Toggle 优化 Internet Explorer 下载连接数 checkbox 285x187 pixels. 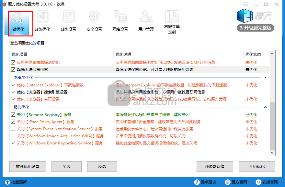[13, 85]
